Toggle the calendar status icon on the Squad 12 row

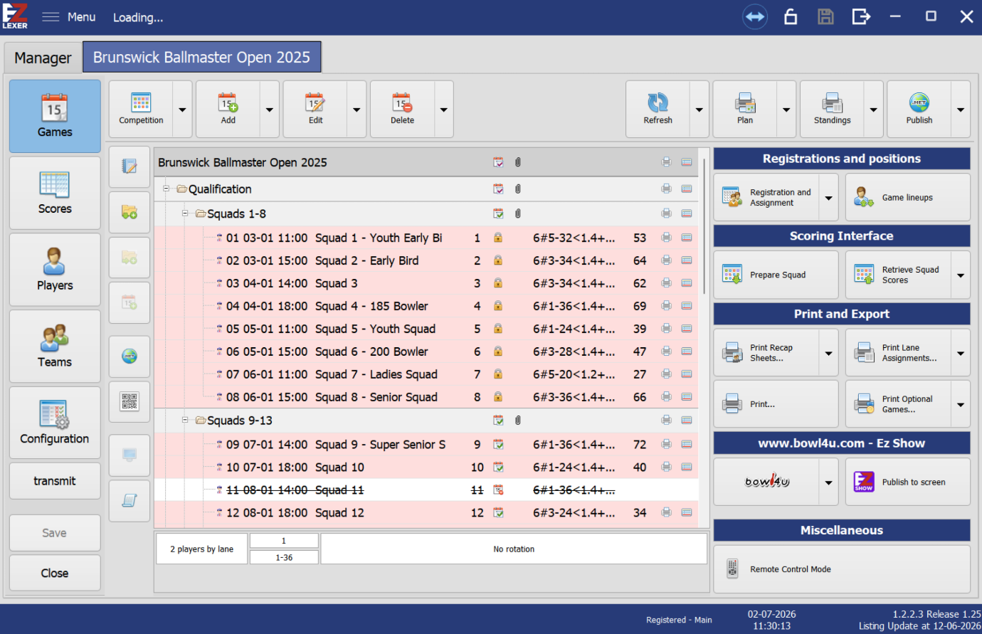(x=498, y=512)
